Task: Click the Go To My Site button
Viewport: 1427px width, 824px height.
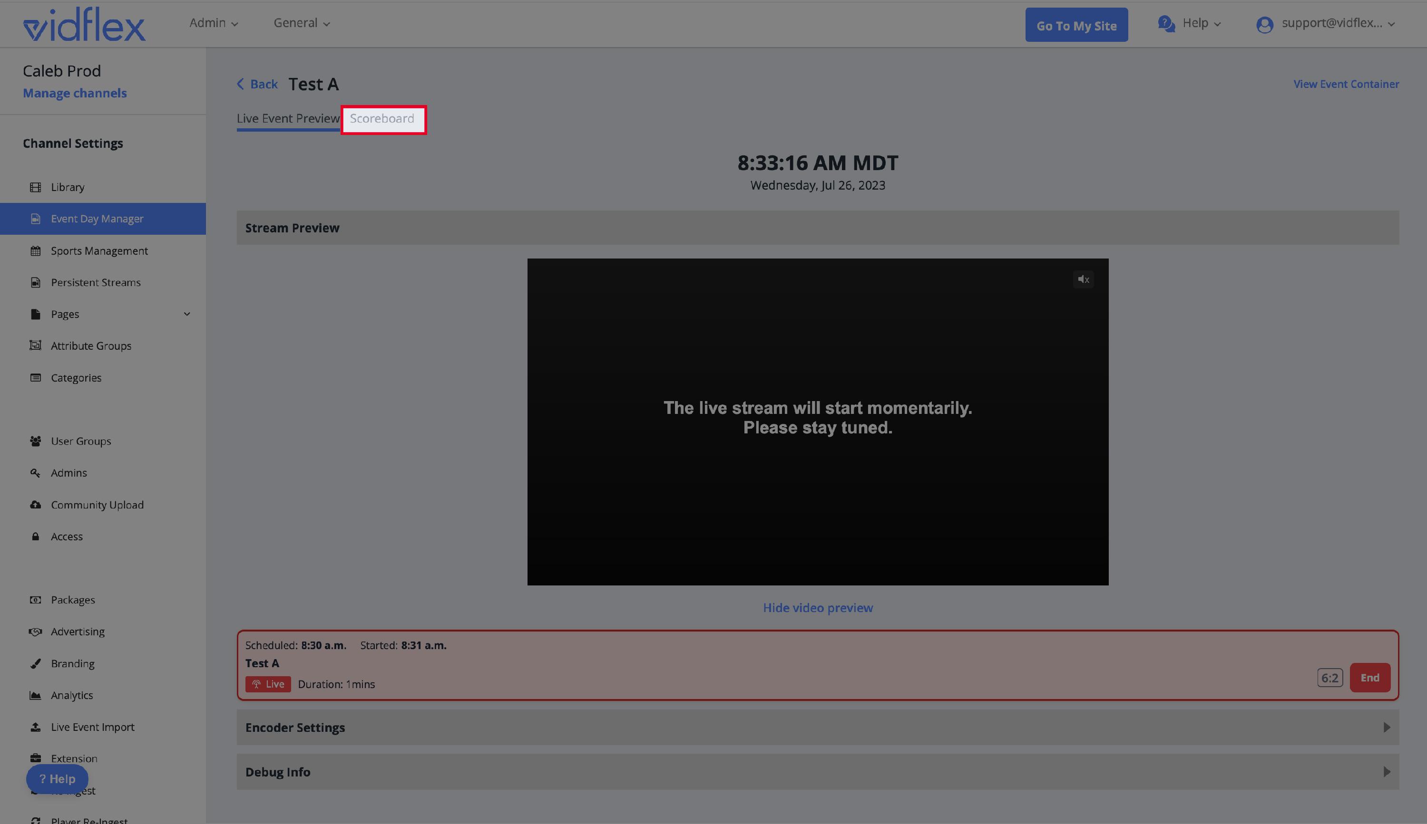Action: point(1076,26)
